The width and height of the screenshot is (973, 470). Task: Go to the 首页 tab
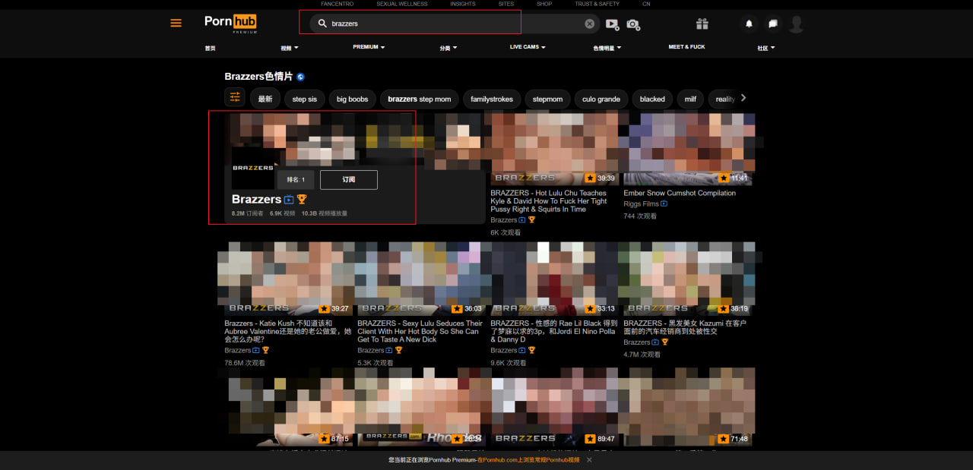tap(210, 48)
